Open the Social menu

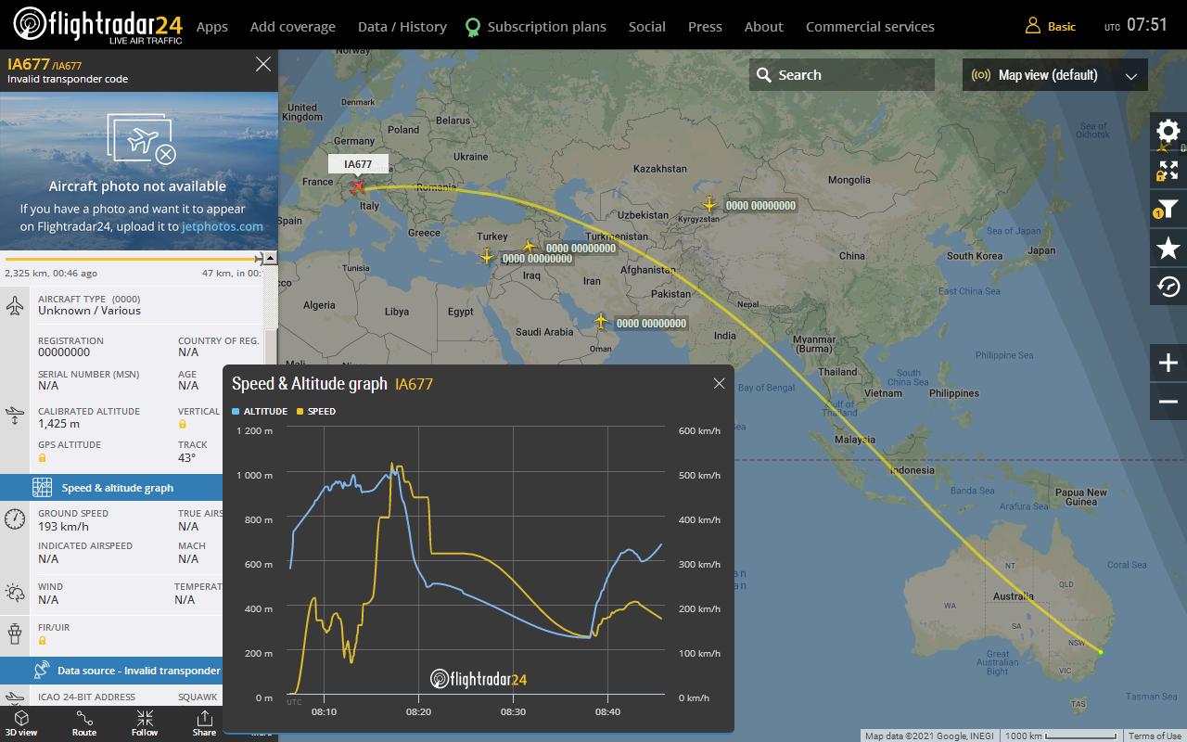(x=647, y=27)
